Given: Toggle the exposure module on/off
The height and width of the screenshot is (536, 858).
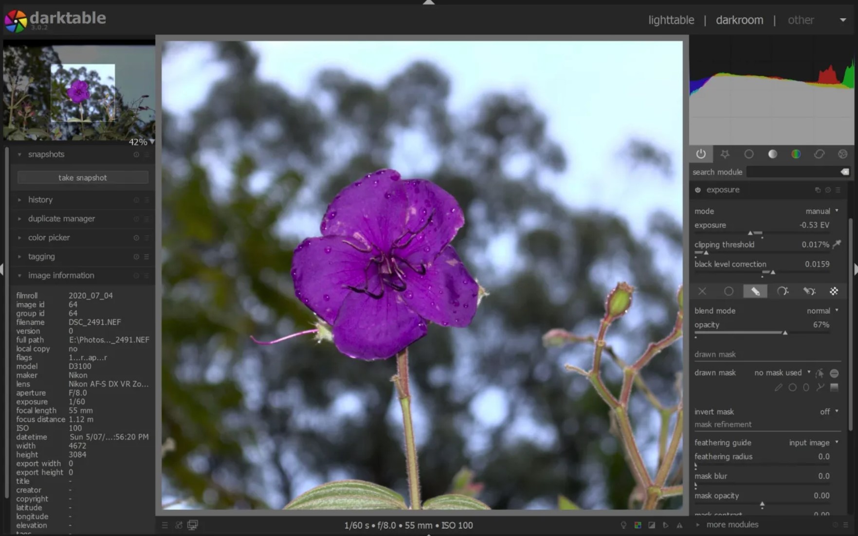Looking at the screenshot, I should point(698,190).
